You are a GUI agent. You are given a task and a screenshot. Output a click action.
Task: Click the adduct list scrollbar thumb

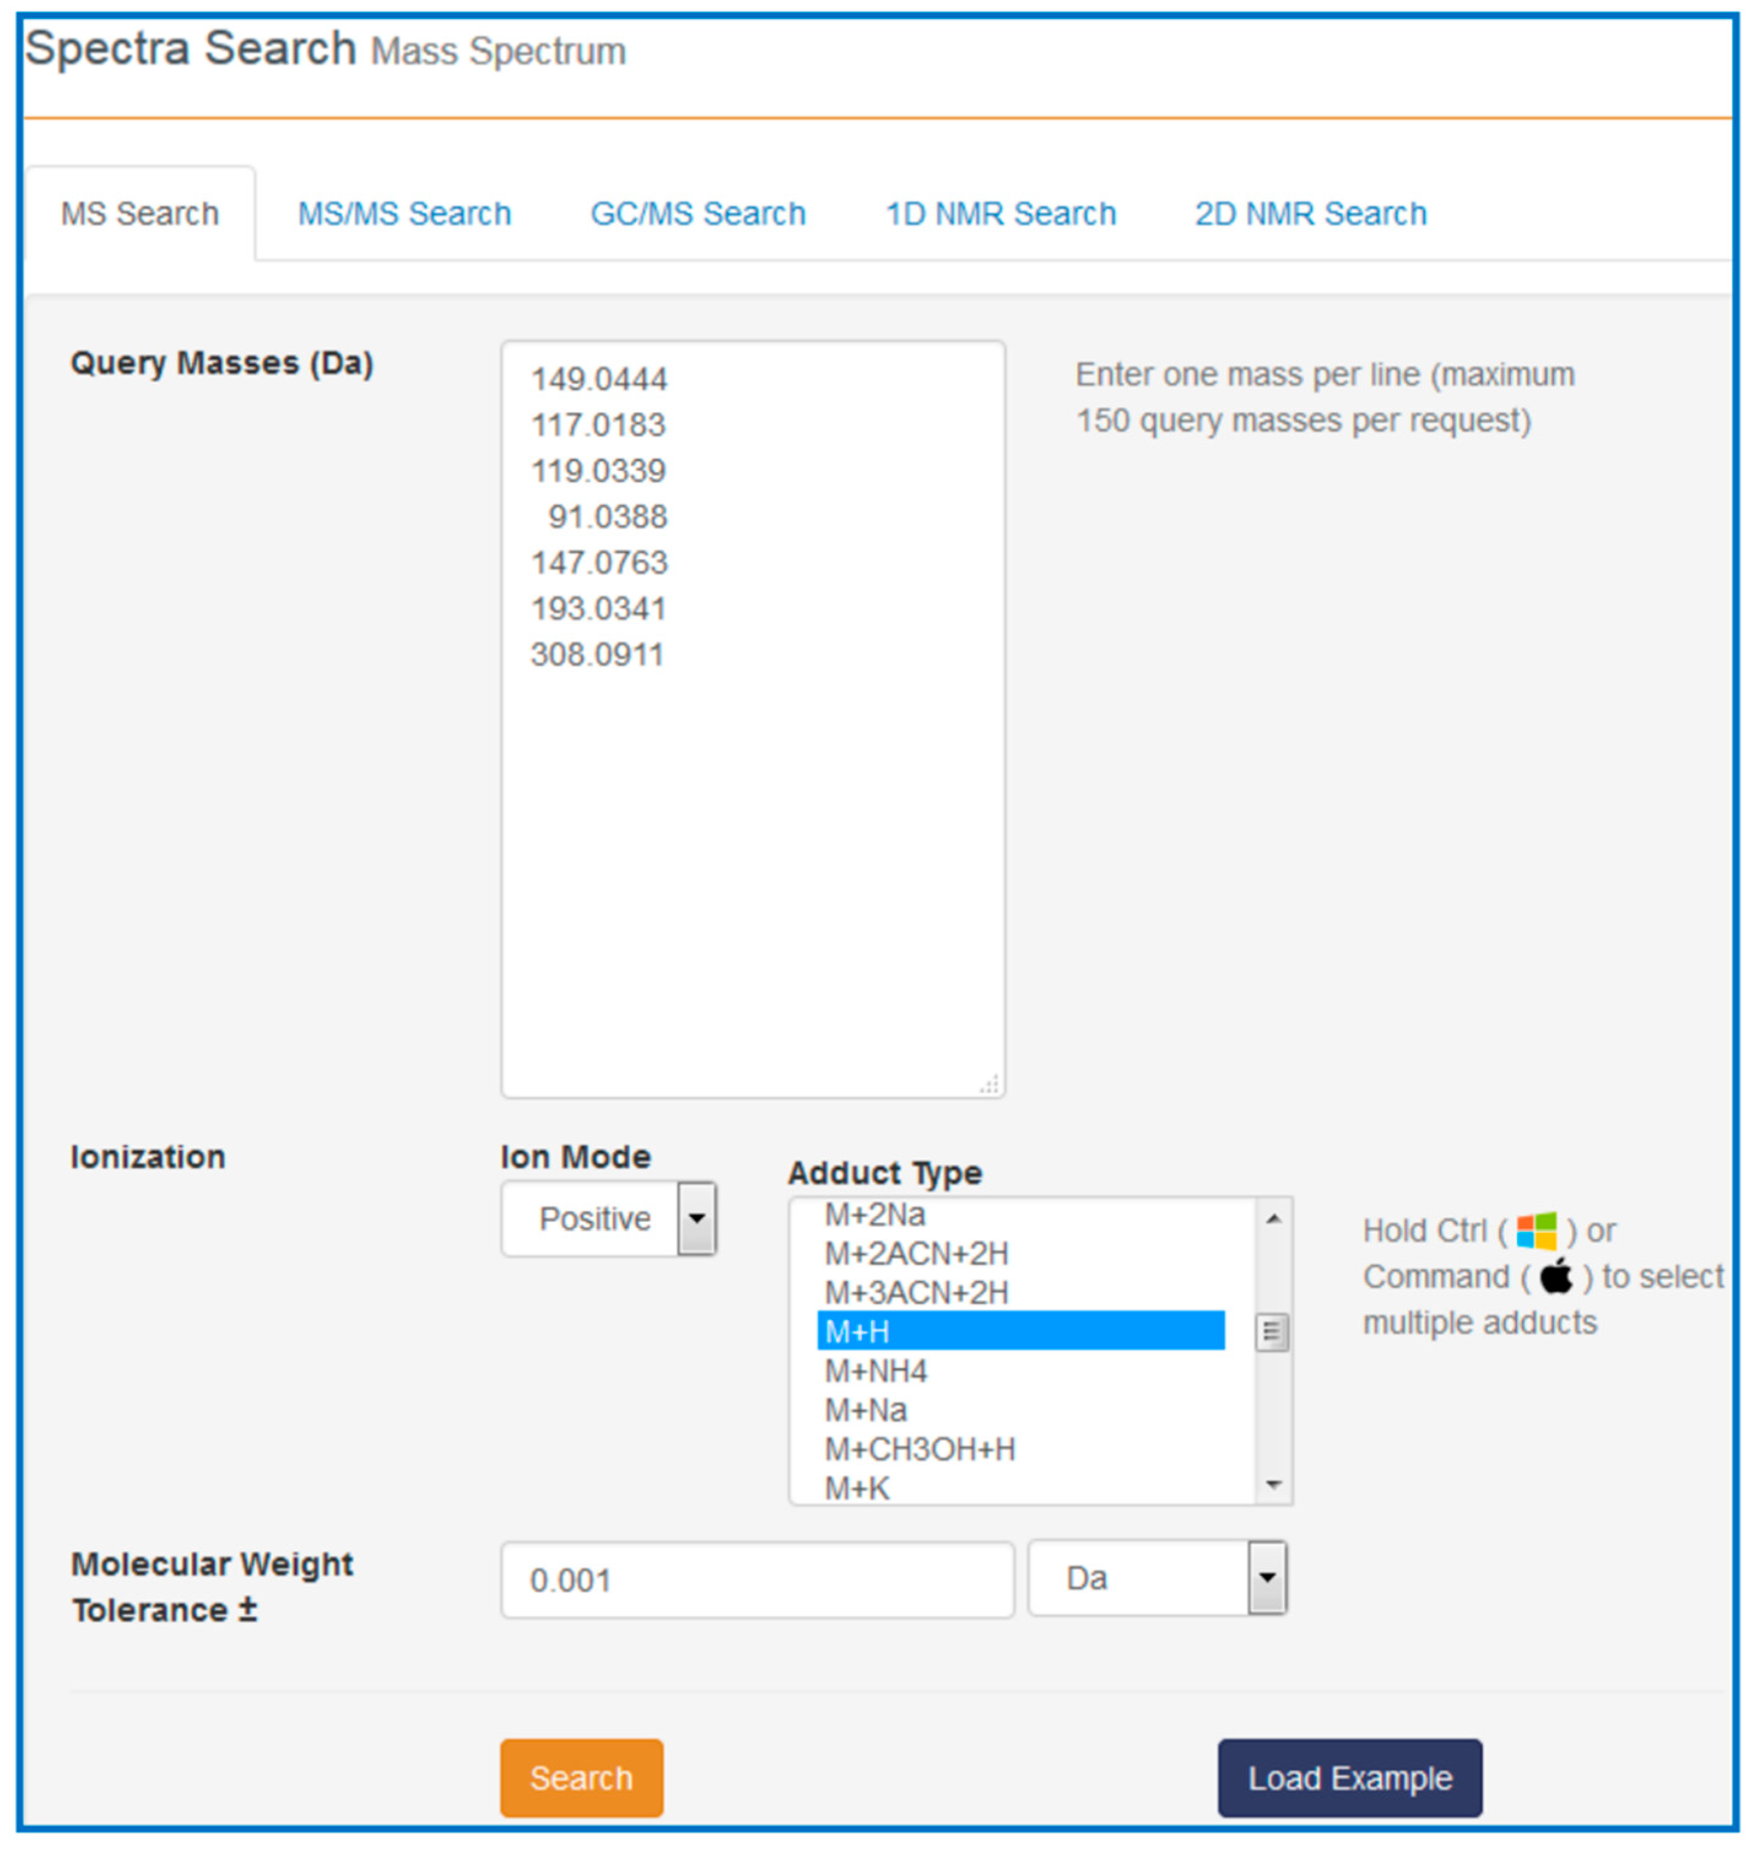click(1273, 1332)
